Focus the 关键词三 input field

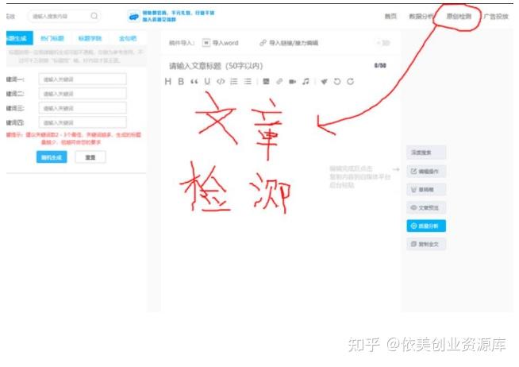tap(83, 108)
